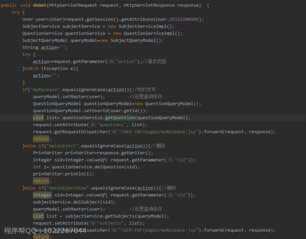The image size is (306, 239).
Task: Click highlighted Integer type before sid
Action: (x=42, y=195)
